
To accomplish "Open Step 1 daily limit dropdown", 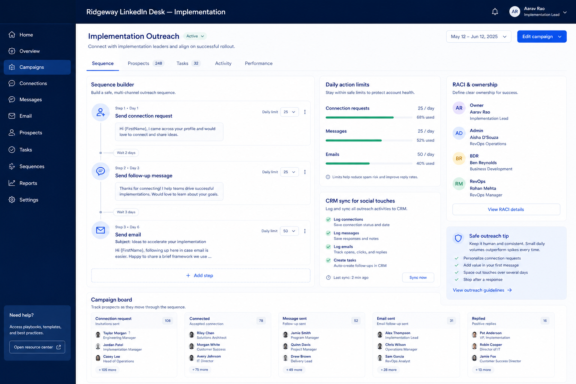I will (x=289, y=112).
